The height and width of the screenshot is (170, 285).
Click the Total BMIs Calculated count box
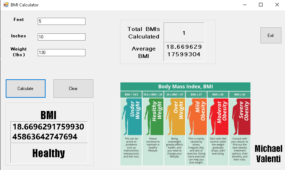tap(184, 33)
